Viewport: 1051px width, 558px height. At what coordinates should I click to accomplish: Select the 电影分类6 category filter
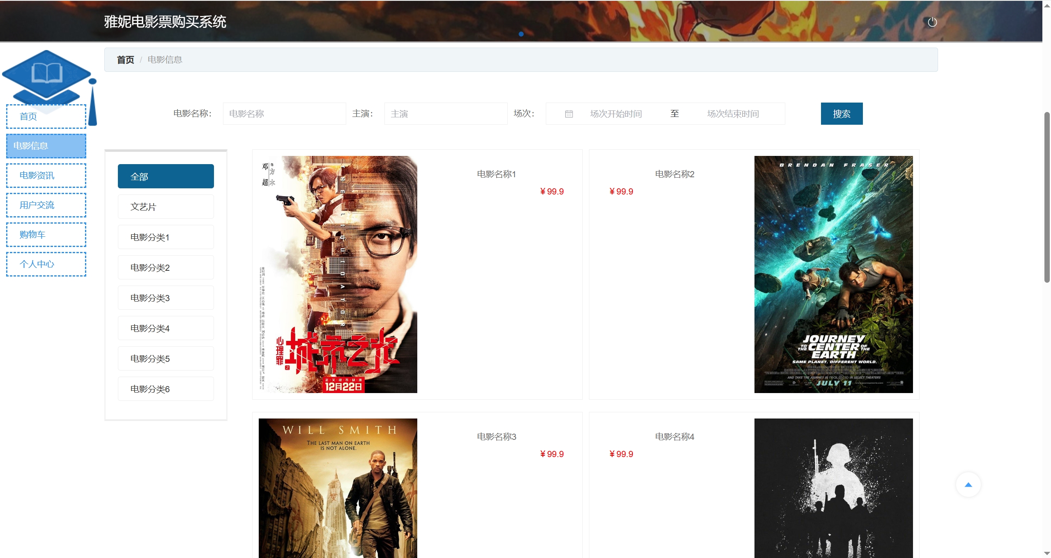(x=166, y=389)
